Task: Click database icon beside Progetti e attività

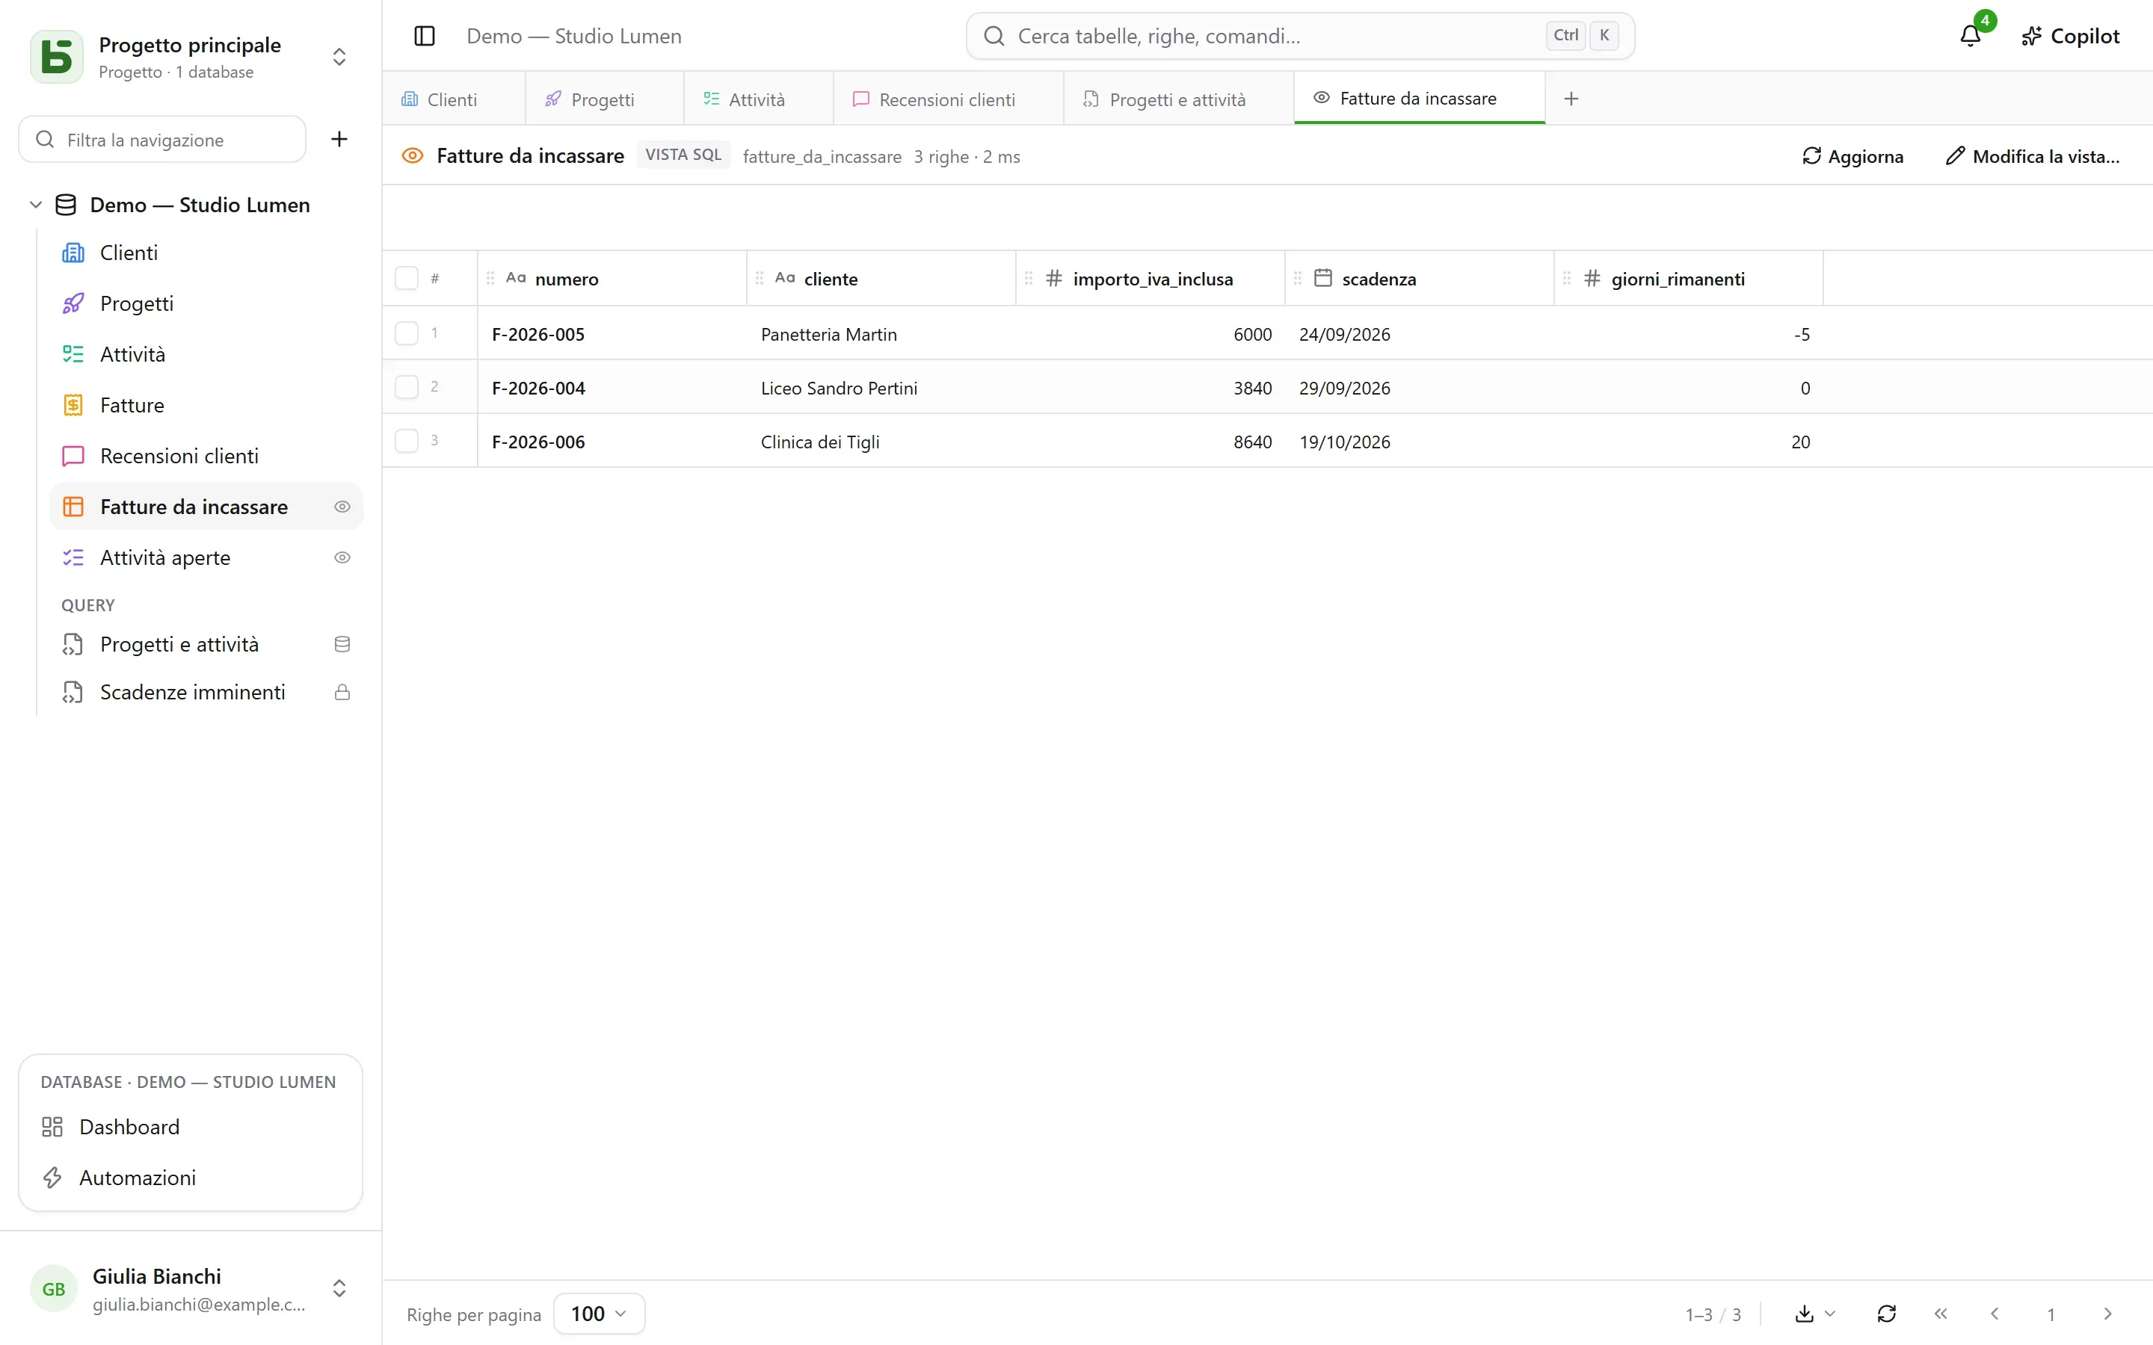Action: pos(342,644)
